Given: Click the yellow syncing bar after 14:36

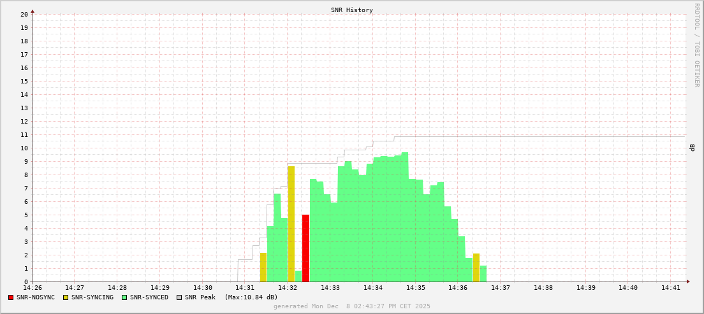Looking at the screenshot, I should pyautogui.click(x=476, y=268).
